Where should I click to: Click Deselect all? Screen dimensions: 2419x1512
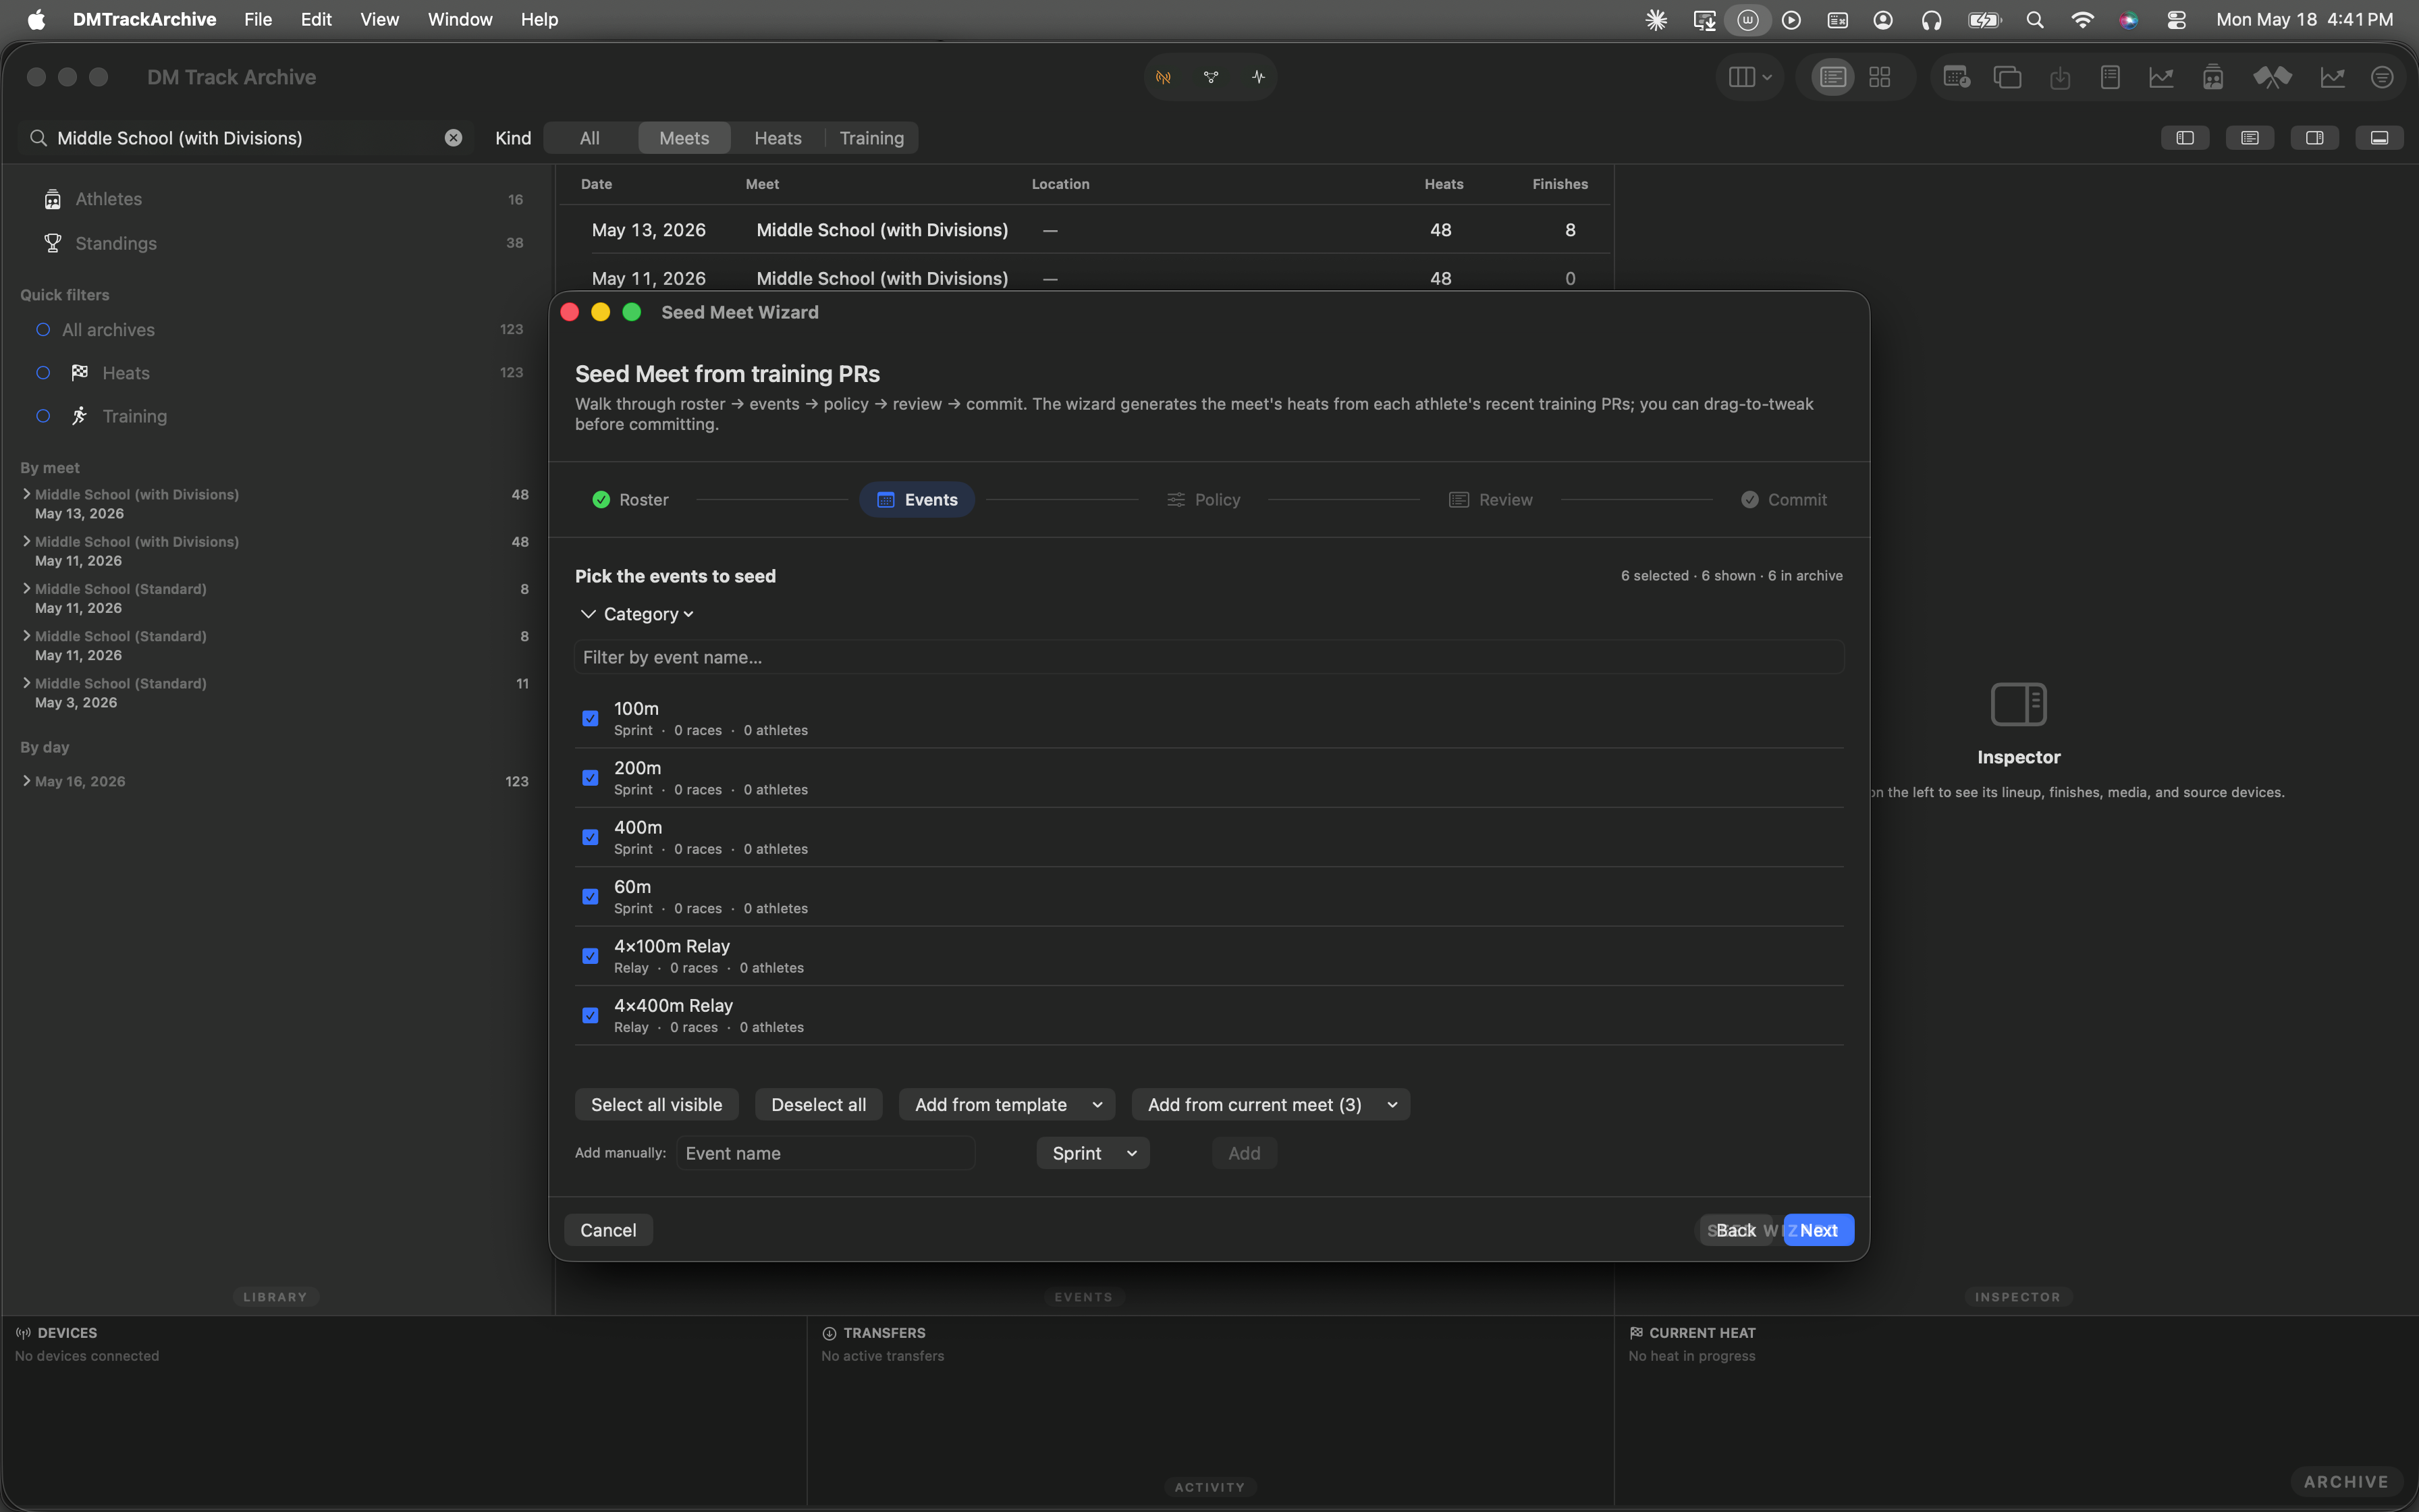pos(819,1104)
